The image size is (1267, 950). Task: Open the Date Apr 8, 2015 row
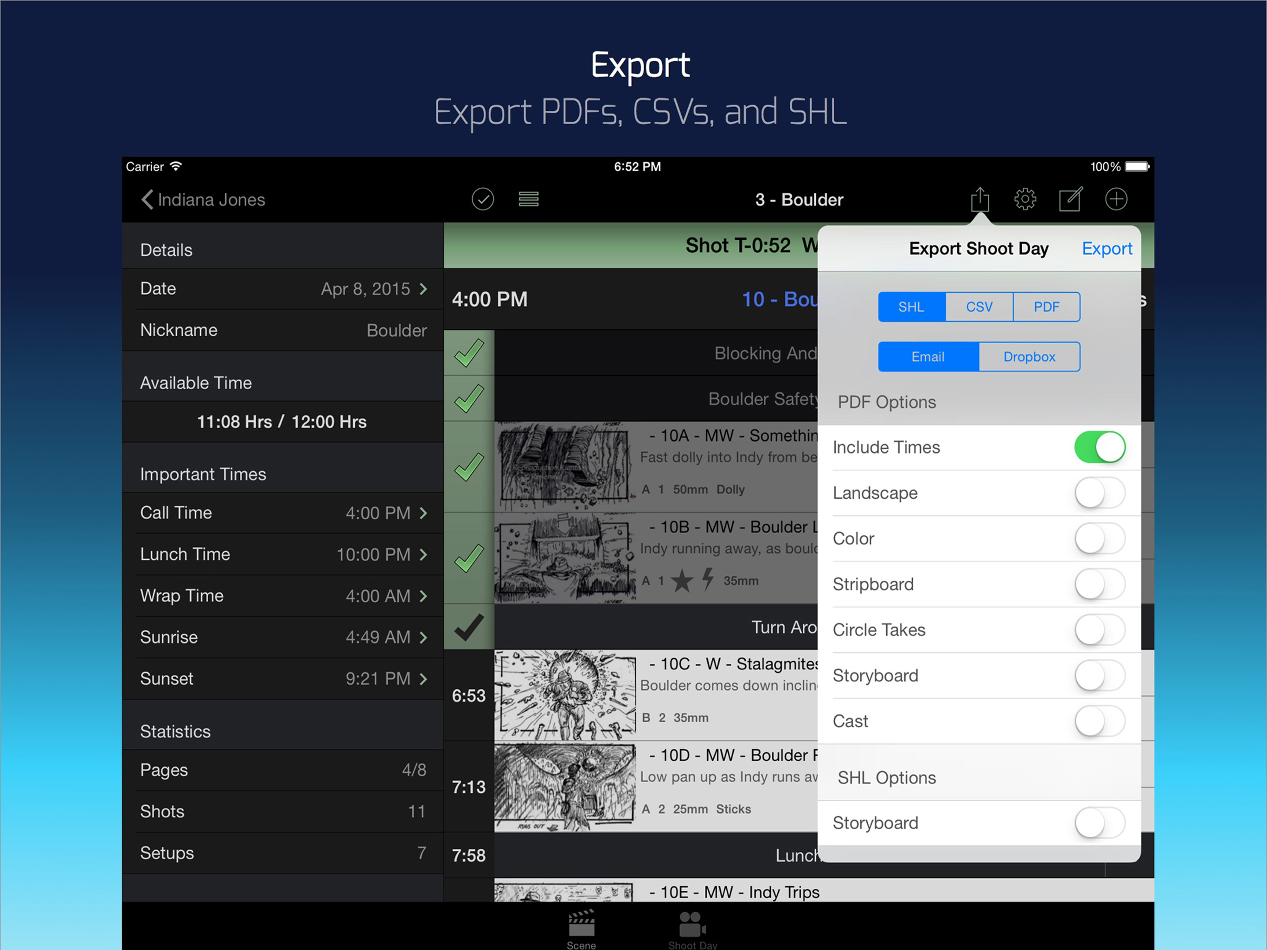point(283,289)
